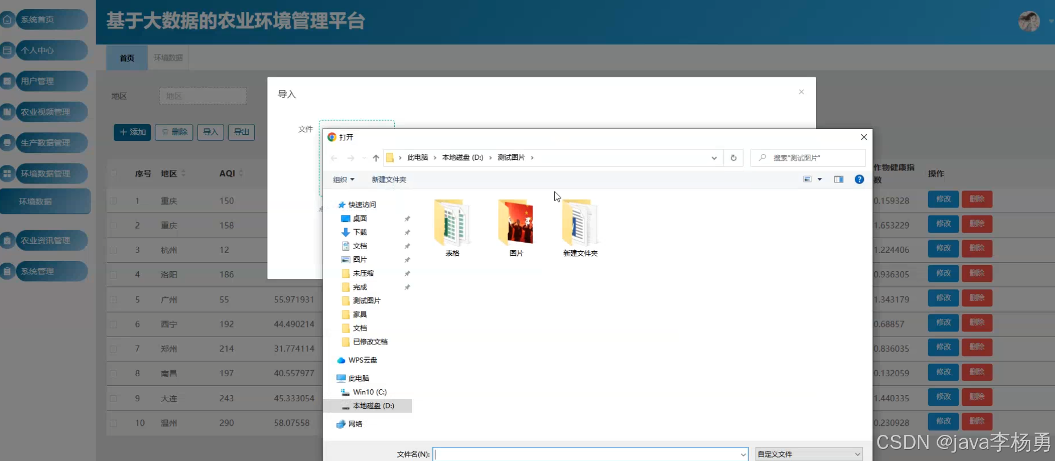
Task: Check the checkbox for row 2 重庆
Action: pos(113,226)
